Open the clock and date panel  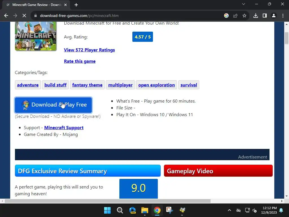coord(269,210)
